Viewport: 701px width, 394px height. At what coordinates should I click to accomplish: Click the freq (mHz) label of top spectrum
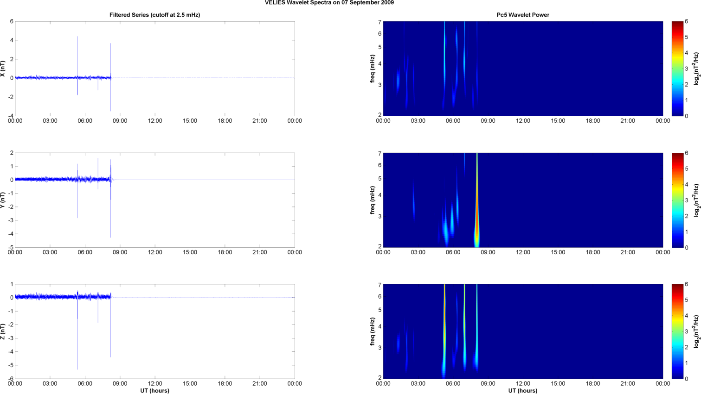click(x=373, y=69)
